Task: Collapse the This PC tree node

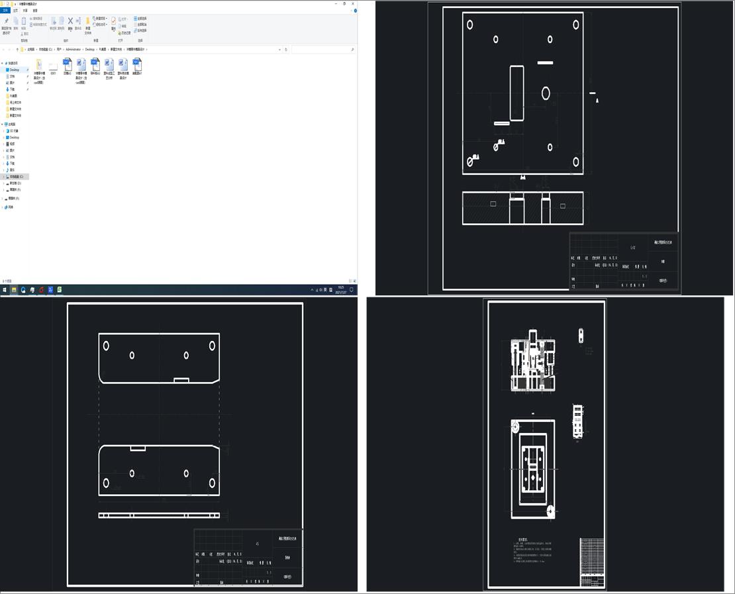Action: [x=3, y=124]
